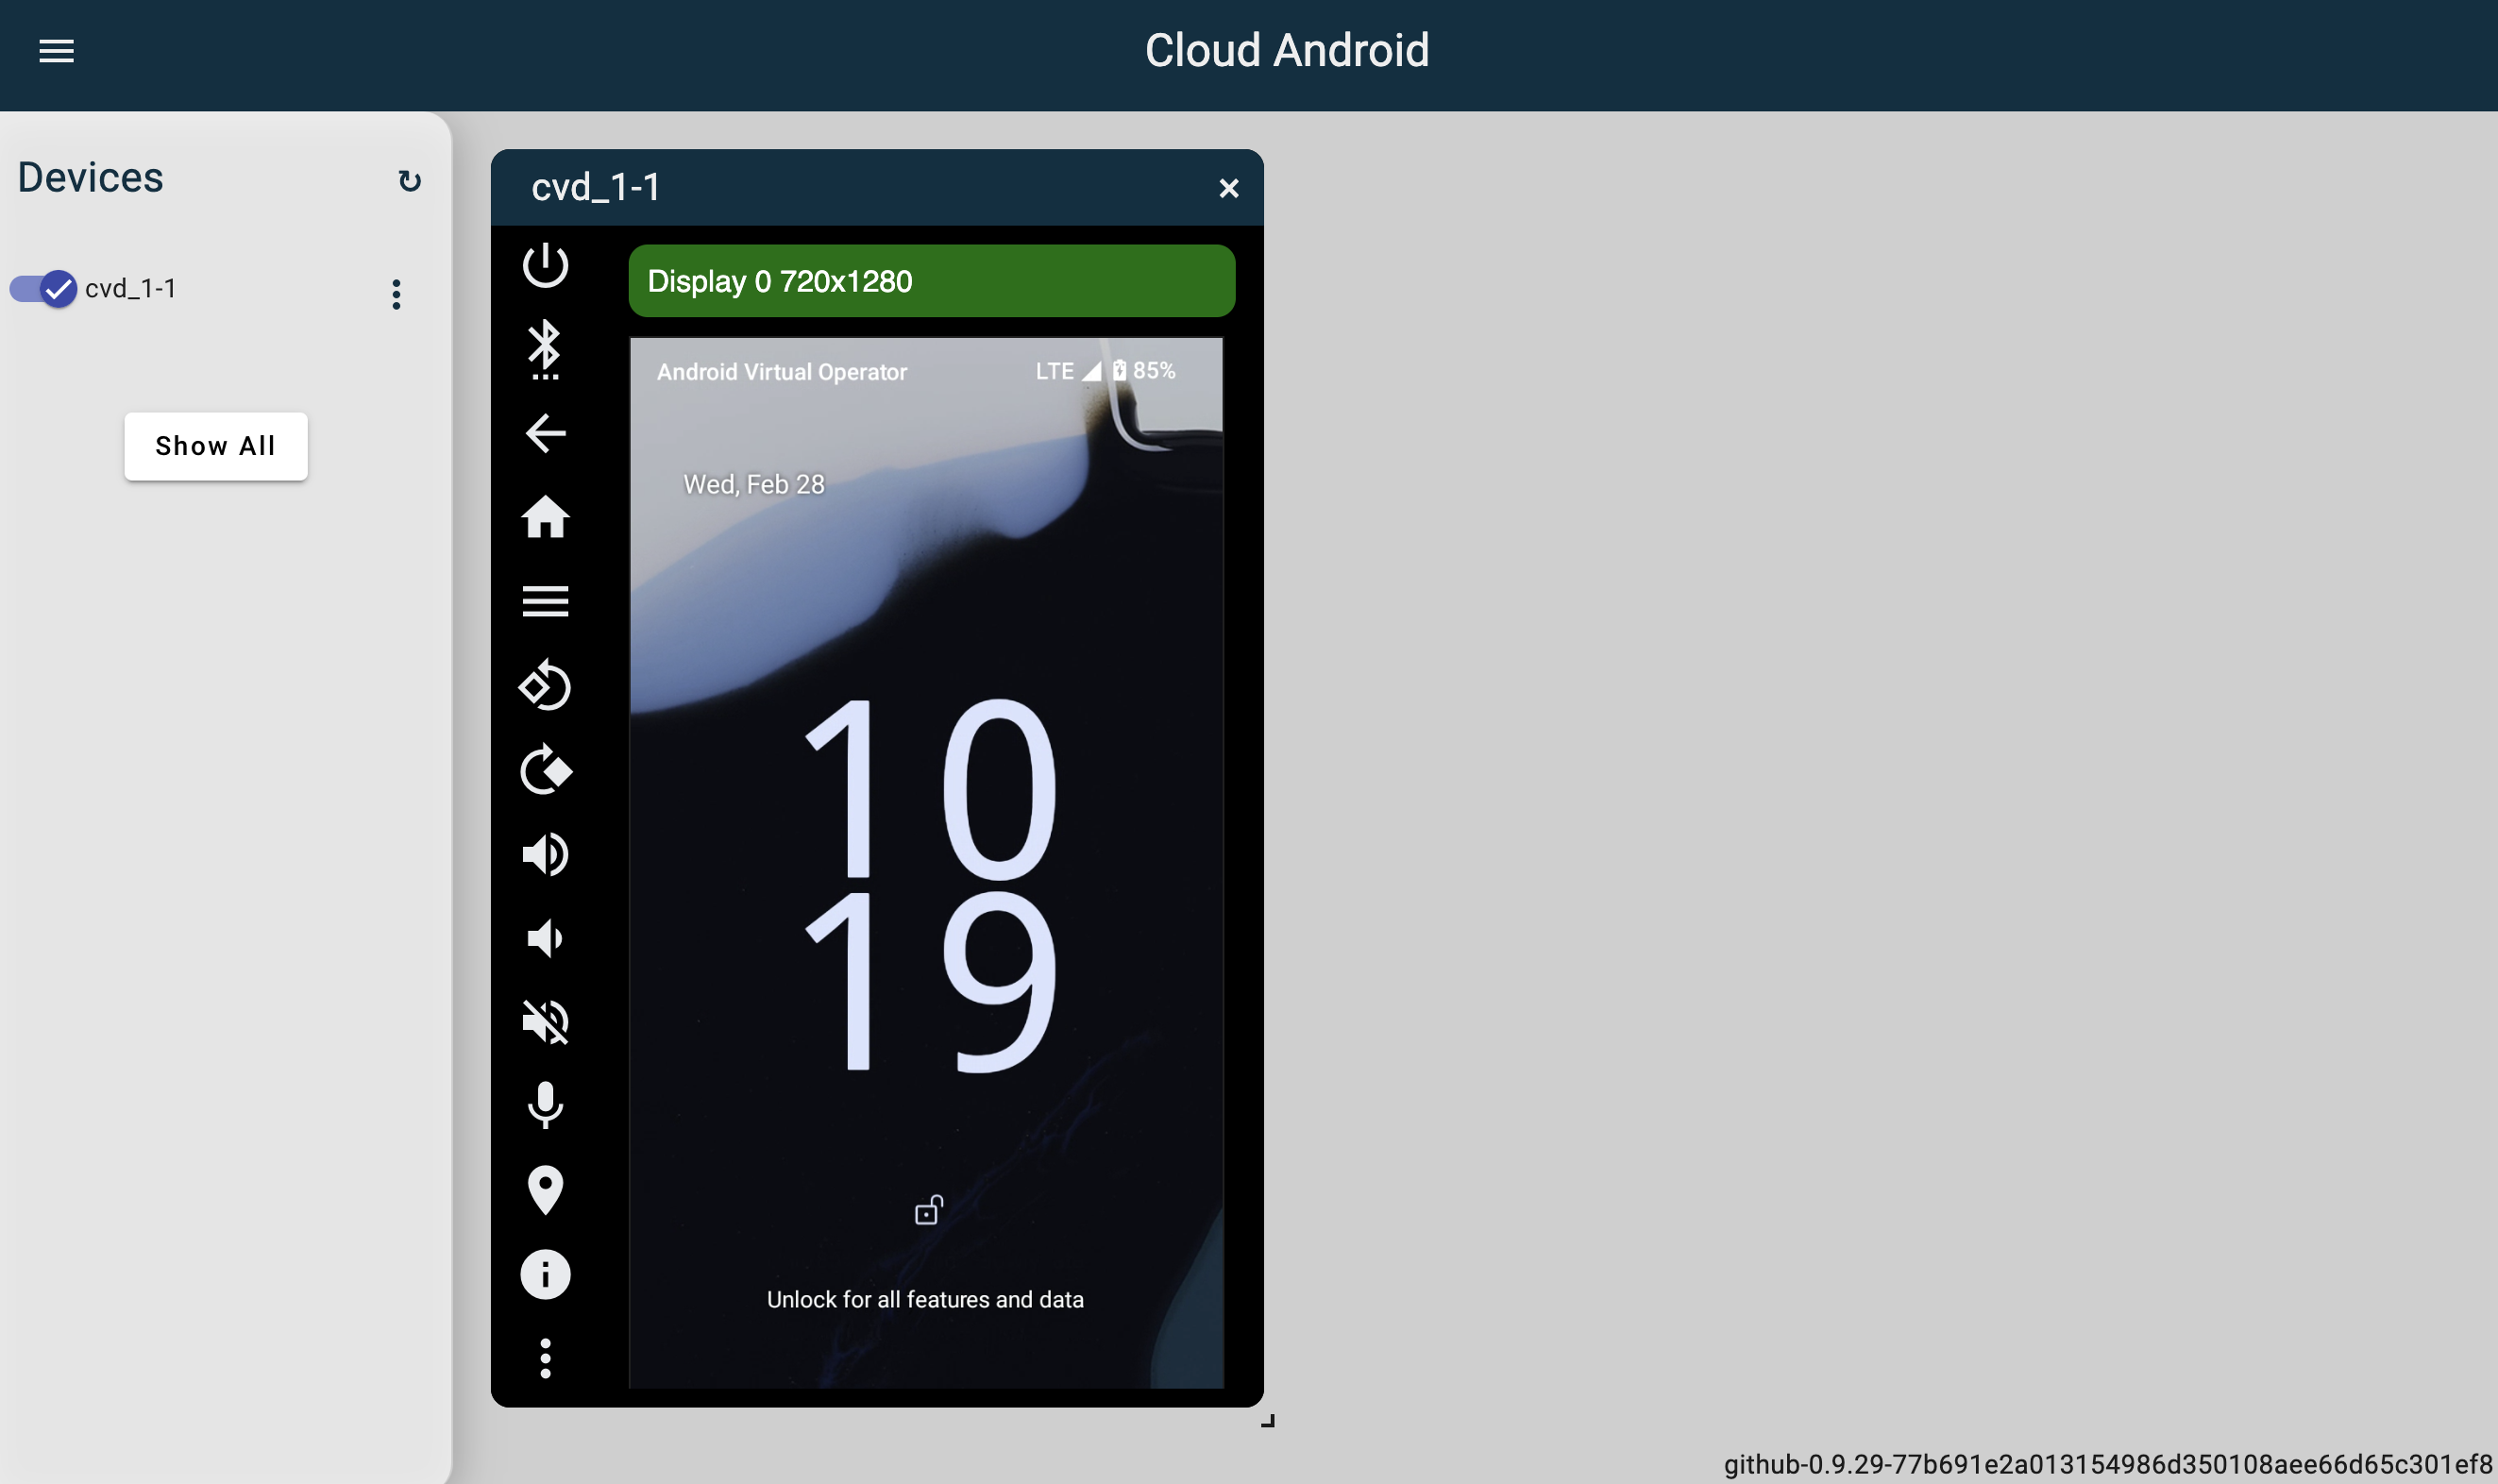Open the three-dot menu for cvd_1-1
The width and height of the screenshot is (2498, 1484).
tap(396, 295)
